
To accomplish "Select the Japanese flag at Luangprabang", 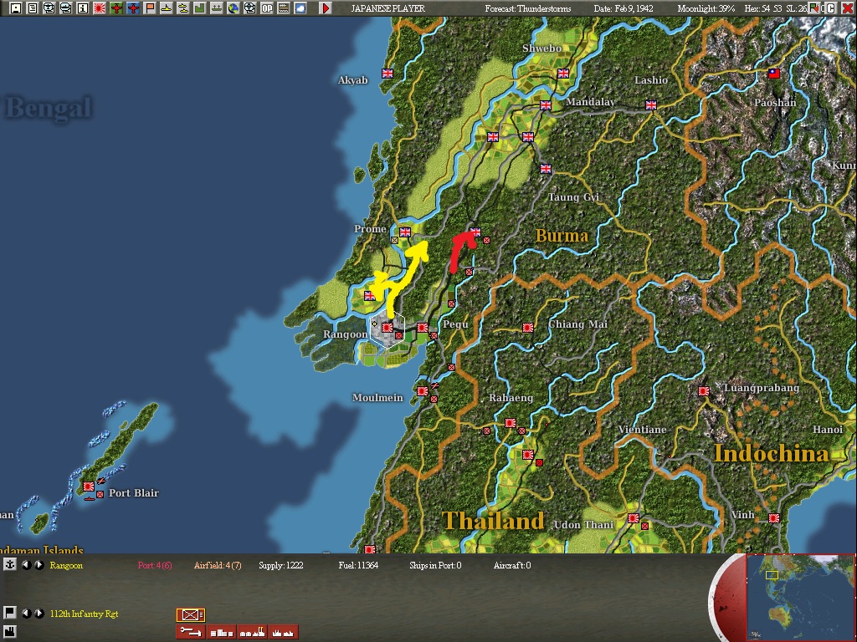I will pos(704,391).
